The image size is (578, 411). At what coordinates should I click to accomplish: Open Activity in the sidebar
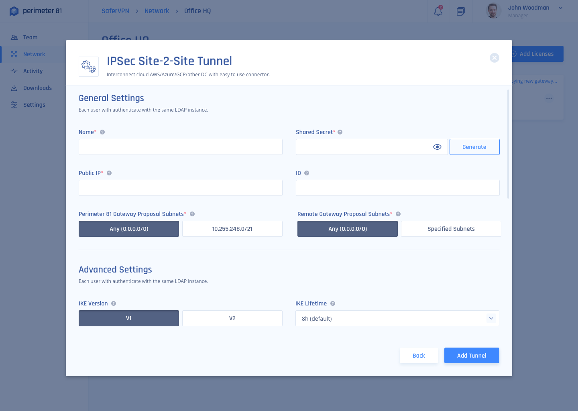pos(33,71)
